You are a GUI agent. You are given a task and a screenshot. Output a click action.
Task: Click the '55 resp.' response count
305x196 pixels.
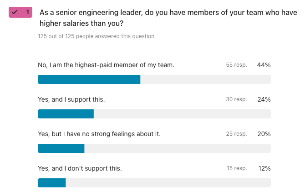pos(236,65)
